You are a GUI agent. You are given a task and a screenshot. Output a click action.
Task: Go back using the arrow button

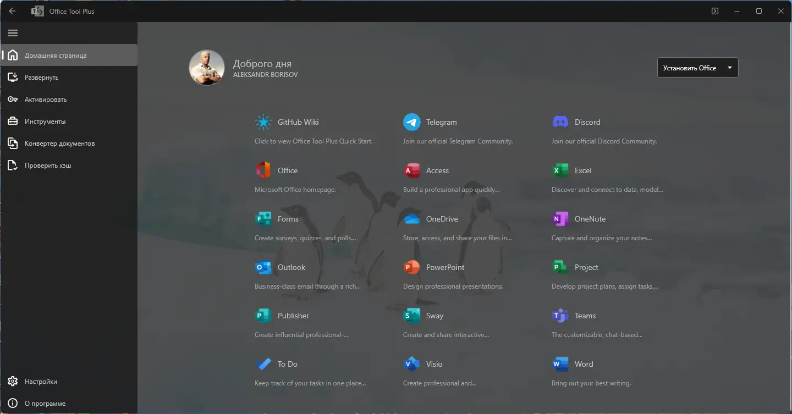pyautogui.click(x=12, y=11)
